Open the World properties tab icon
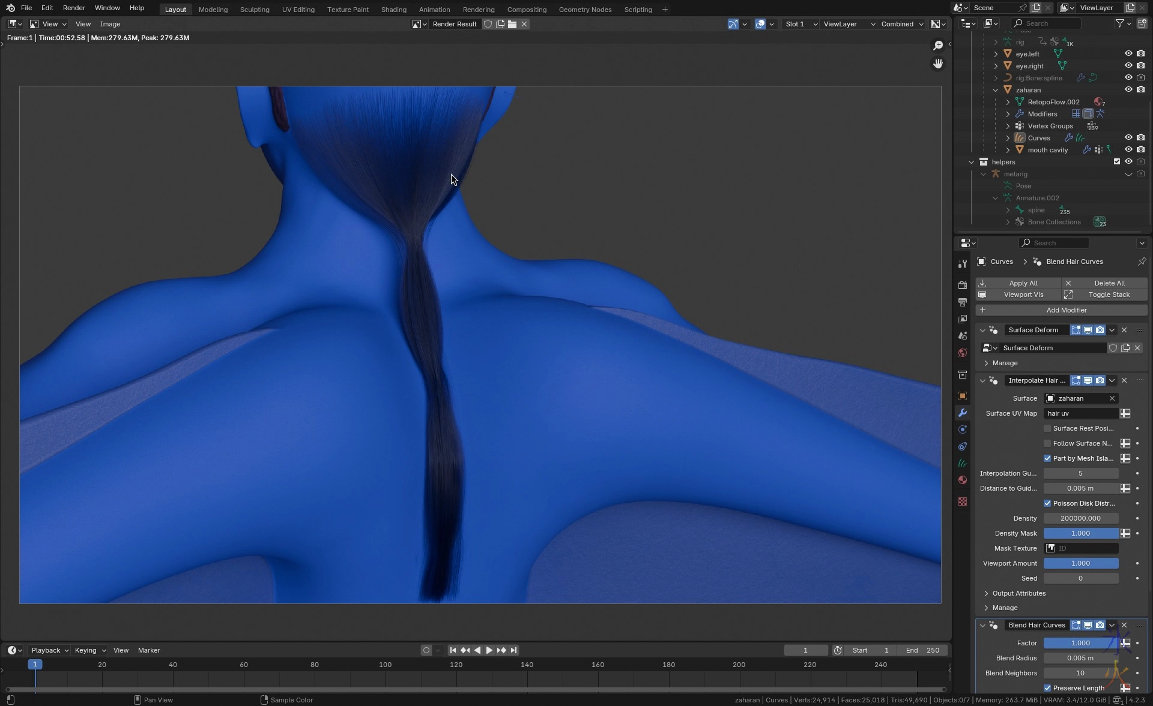 coord(963,353)
